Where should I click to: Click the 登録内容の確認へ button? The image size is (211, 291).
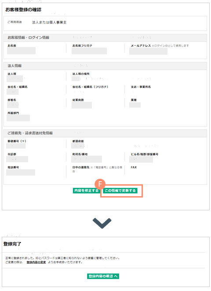tap(103, 276)
